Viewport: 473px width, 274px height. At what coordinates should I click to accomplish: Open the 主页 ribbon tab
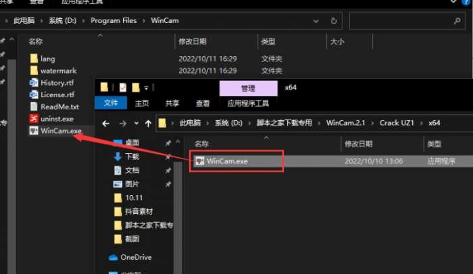coord(142,103)
